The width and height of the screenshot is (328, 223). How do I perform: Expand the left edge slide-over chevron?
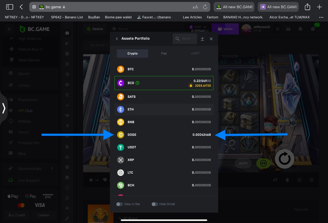[4, 108]
